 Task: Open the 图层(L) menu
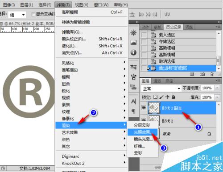(x=27, y=5)
